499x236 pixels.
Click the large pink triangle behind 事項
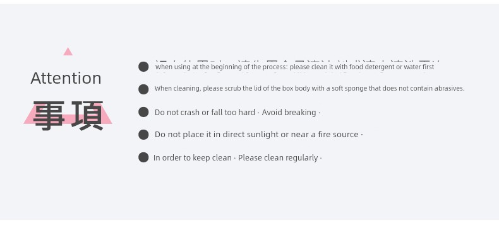[x=68, y=113]
